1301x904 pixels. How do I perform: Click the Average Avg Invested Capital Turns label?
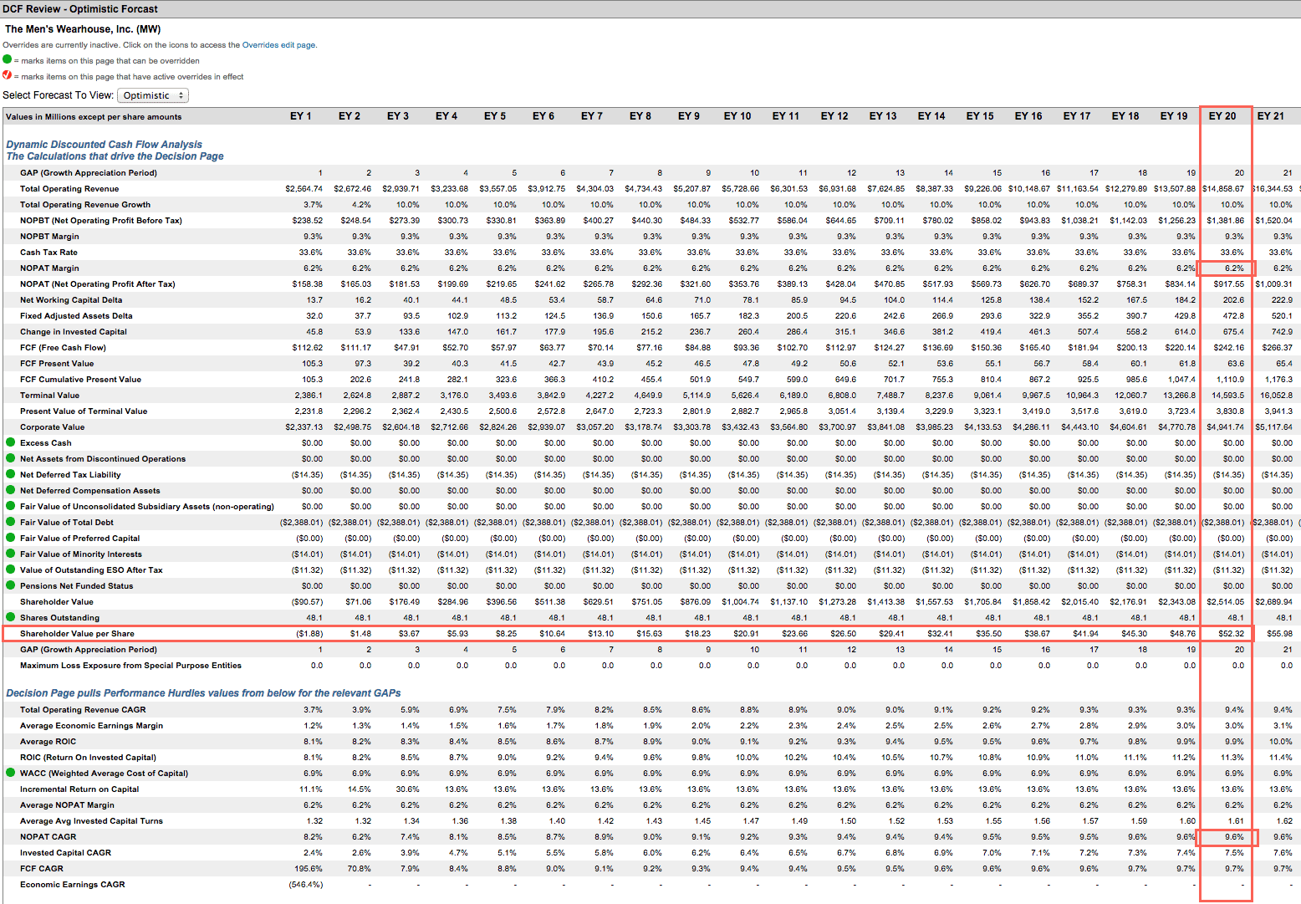pyautogui.click(x=92, y=821)
